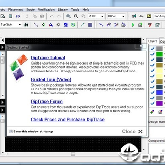Click the green layer color swatch
Image resolution: width=165 pixels, height=165 pixels.
click(159, 54)
